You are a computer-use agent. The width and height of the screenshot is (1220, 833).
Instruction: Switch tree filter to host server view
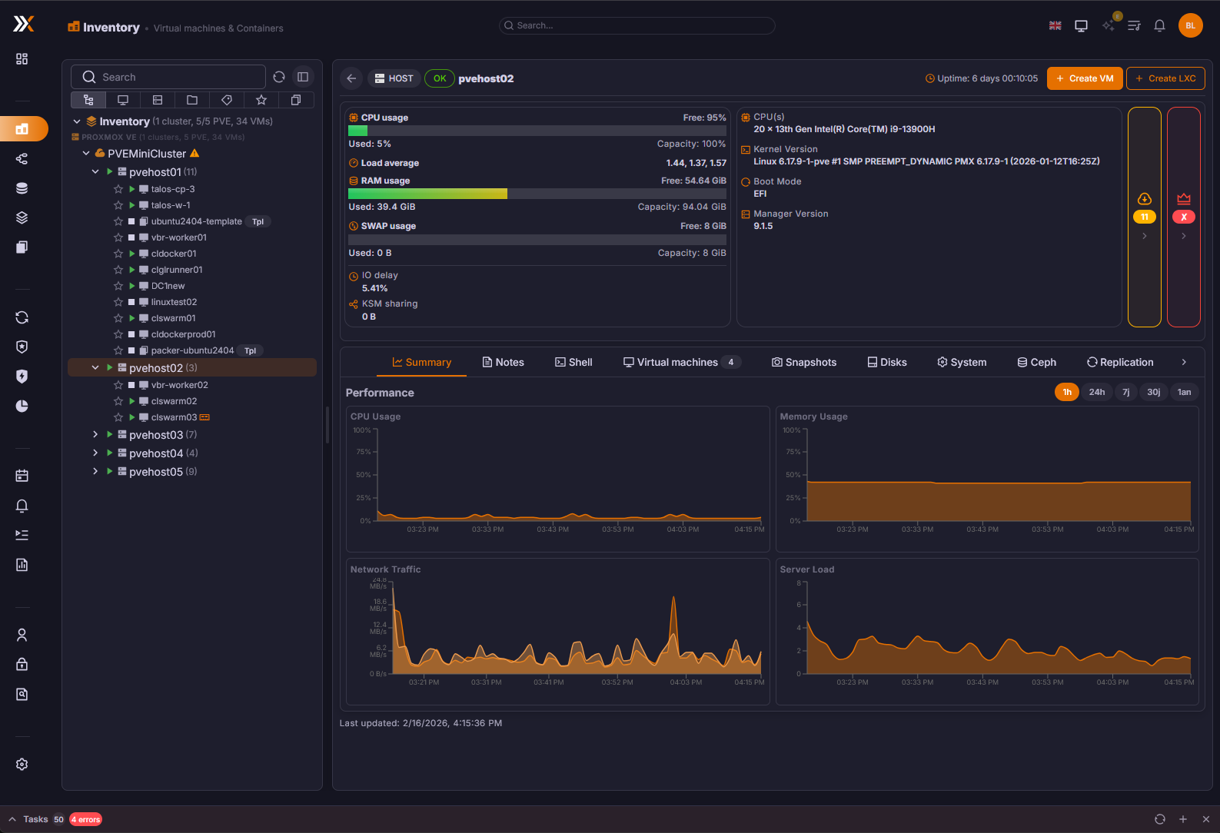[x=158, y=100]
